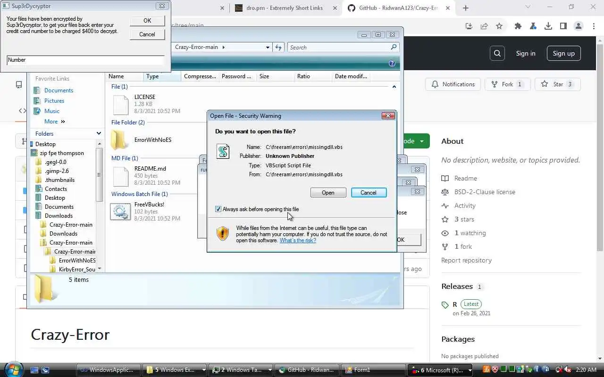This screenshot has width=604, height=377.
Task: Select Contacts in the folder tree
Action: coord(56,189)
